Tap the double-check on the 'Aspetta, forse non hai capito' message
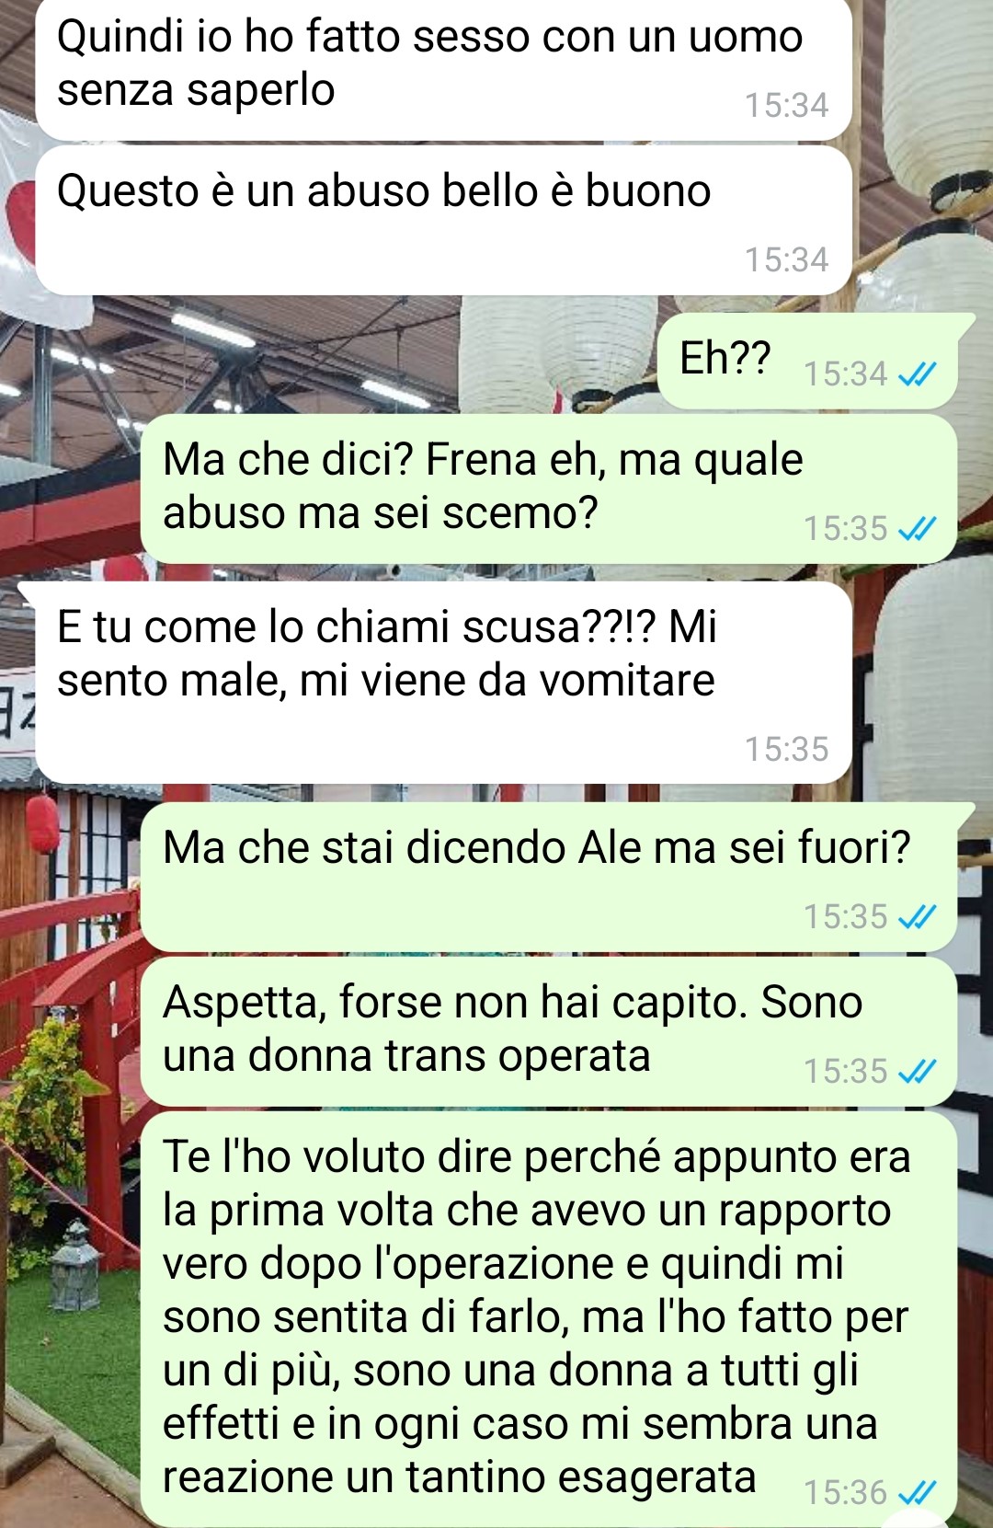Image resolution: width=993 pixels, height=1528 pixels. (x=917, y=1071)
